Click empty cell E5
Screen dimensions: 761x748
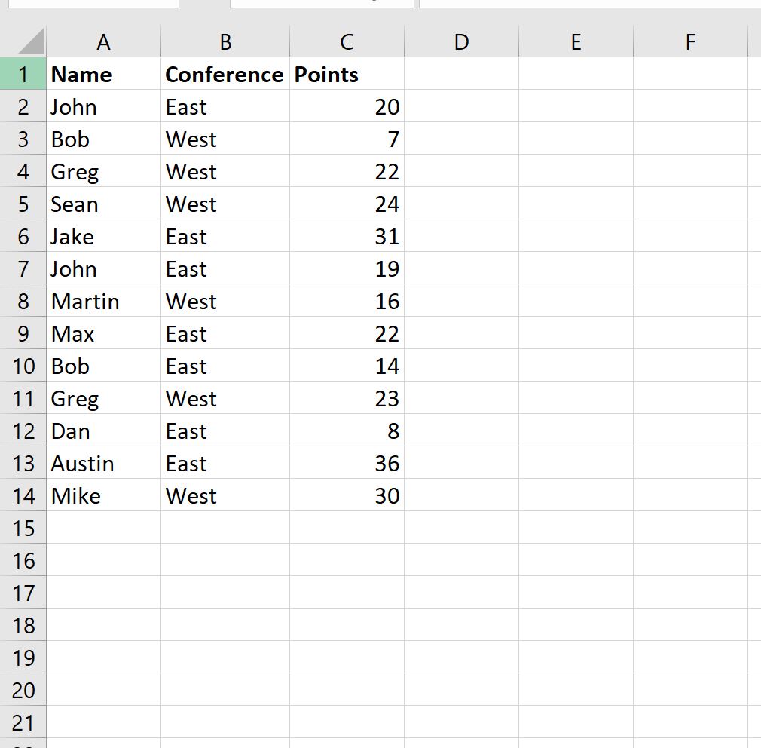tap(576, 204)
